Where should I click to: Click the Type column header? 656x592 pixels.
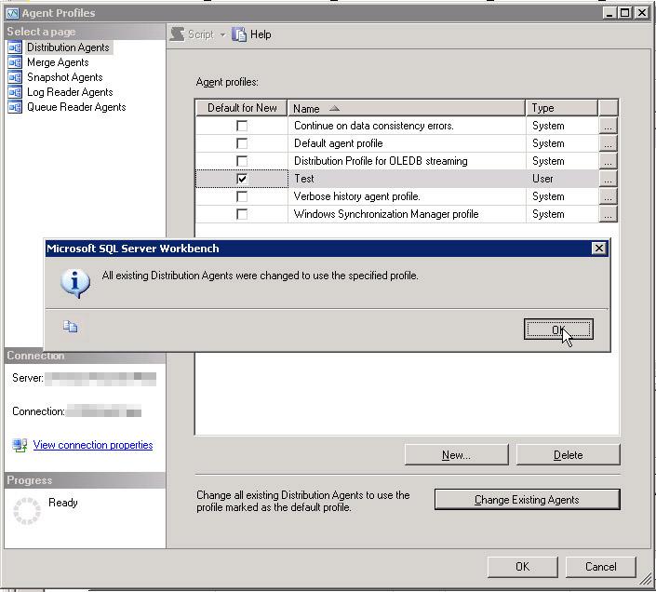(562, 108)
